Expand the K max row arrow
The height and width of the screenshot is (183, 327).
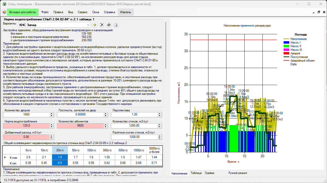(x=5, y=157)
